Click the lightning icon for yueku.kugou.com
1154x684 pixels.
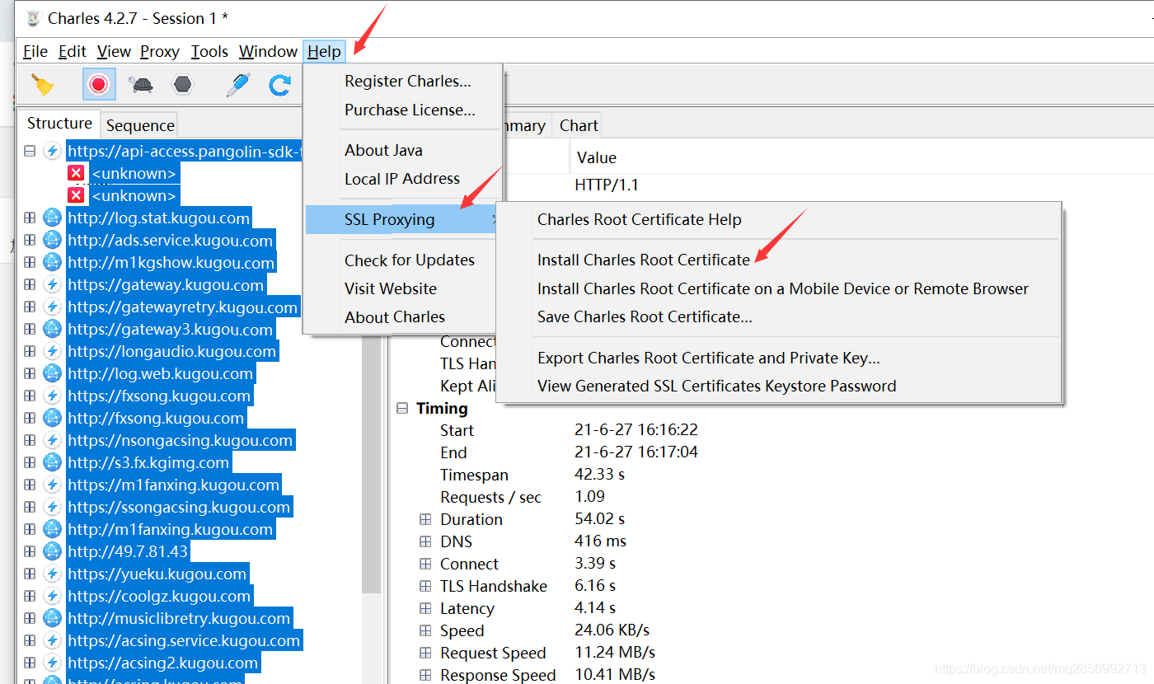pos(52,574)
